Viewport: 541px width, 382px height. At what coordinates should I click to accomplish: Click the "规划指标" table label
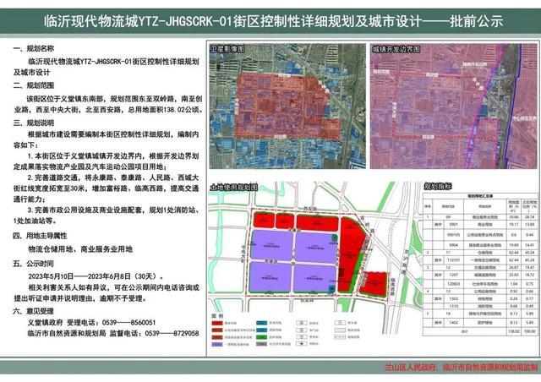(x=438, y=187)
